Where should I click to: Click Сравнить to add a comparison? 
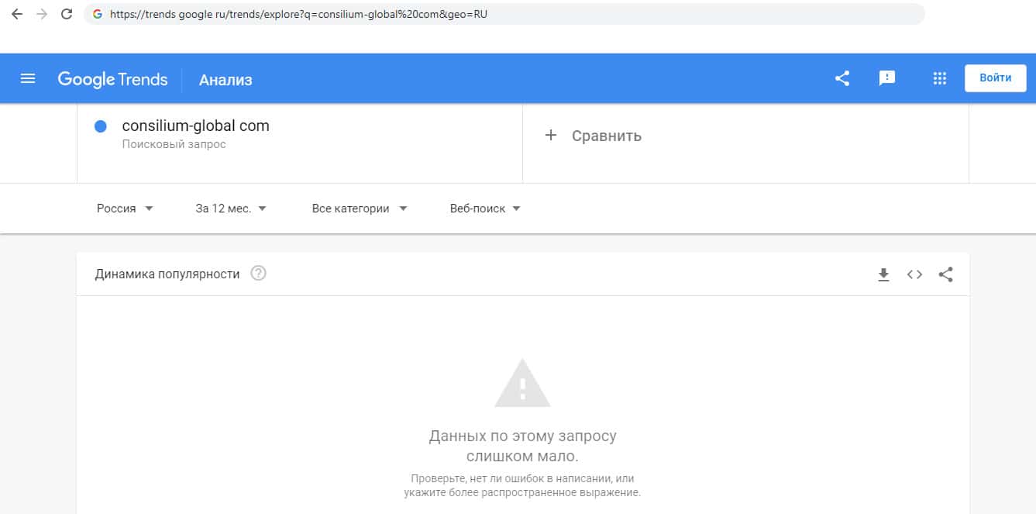click(594, 136)
